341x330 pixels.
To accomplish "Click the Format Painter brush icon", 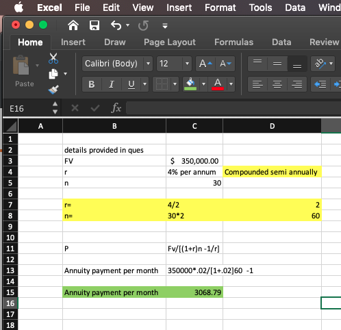I will (53, 90).
